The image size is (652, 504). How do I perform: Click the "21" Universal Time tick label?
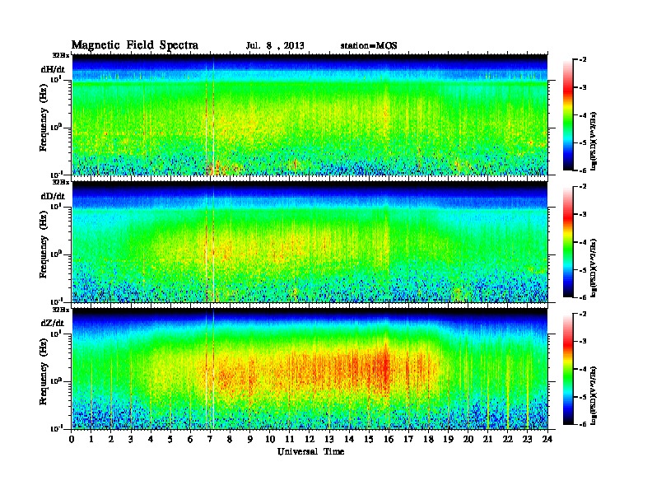coord(487,440)
